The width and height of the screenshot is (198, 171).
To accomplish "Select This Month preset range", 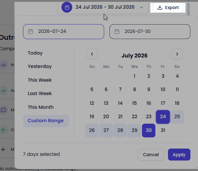I will (x=40, y=107).
